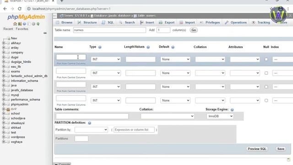
Task: Reload the page with browser refresh icon
Action: click(x=20, y=9)
